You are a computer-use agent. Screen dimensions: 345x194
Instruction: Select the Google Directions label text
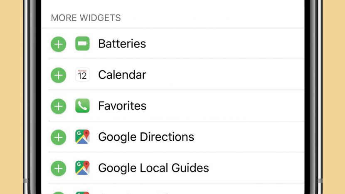point(146,137)
